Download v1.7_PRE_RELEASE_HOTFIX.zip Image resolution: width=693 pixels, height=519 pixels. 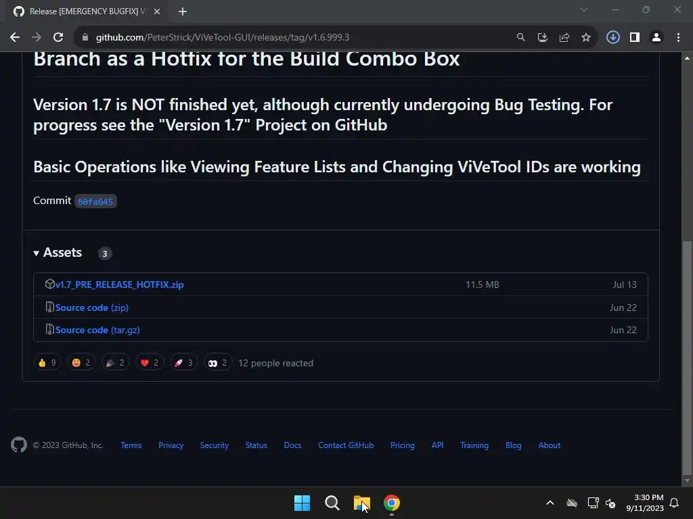119,285
